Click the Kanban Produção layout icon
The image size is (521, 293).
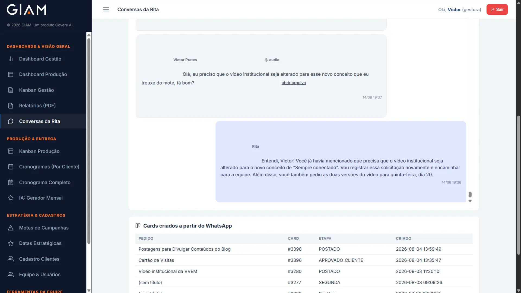coord(11,151)
